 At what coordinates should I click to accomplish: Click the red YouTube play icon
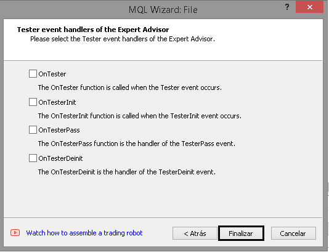[x=15, y=232]
